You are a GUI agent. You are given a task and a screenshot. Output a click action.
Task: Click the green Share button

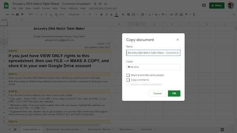tap(217, 6)
